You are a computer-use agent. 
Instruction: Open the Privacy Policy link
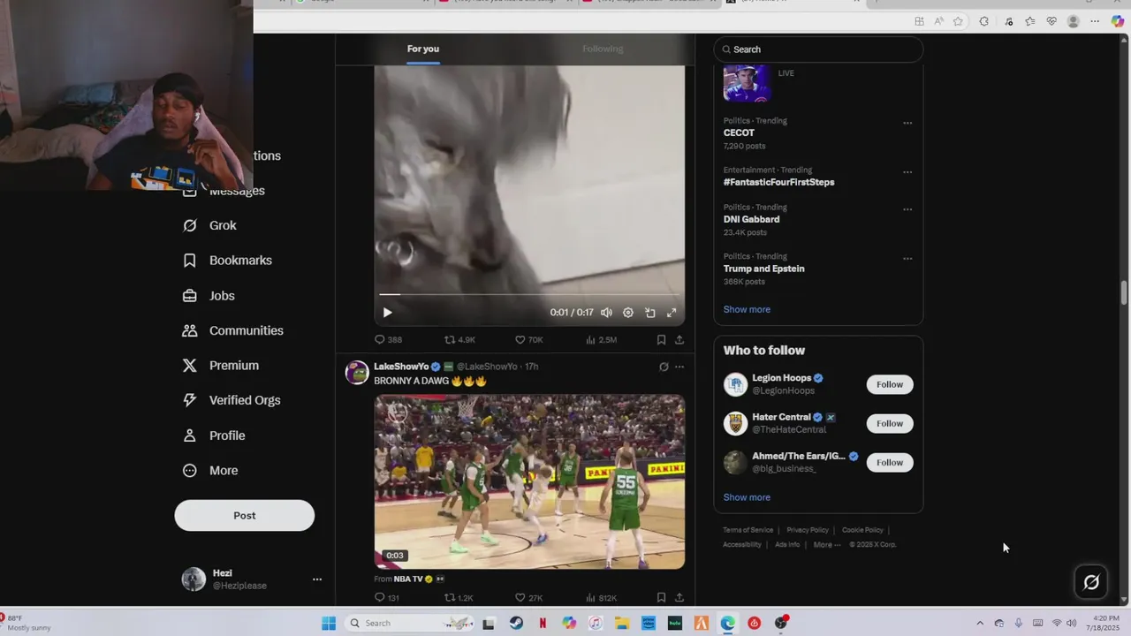(808, 530)
